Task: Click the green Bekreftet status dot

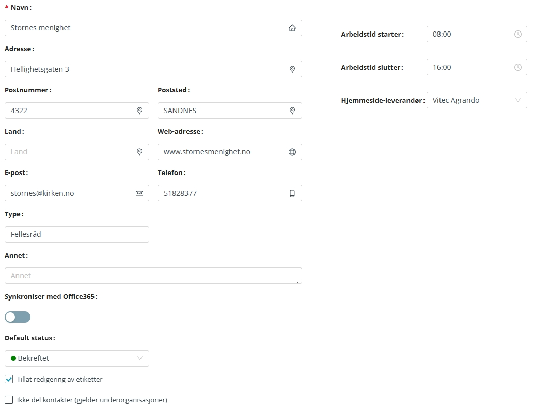Action: click(13, 358)
